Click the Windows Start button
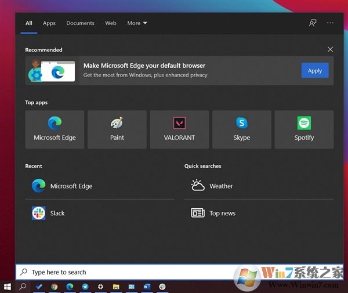Screen dimensions: 348x293 click(x=8, y=287)
